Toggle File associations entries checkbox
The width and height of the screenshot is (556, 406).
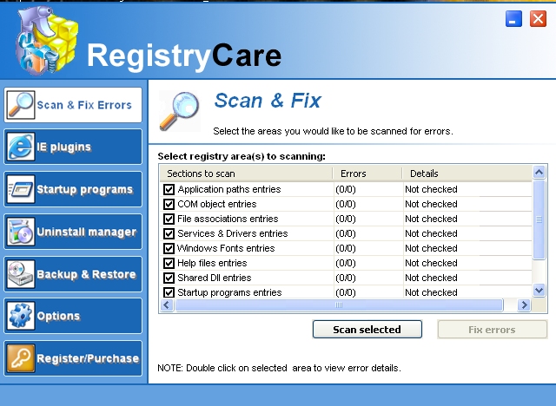pos(169,219)
